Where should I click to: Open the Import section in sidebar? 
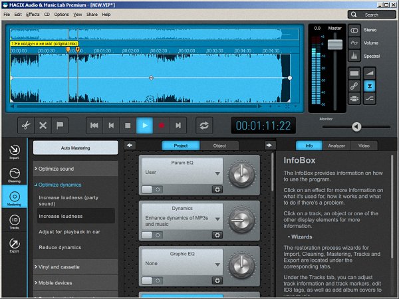click(14, 152)
